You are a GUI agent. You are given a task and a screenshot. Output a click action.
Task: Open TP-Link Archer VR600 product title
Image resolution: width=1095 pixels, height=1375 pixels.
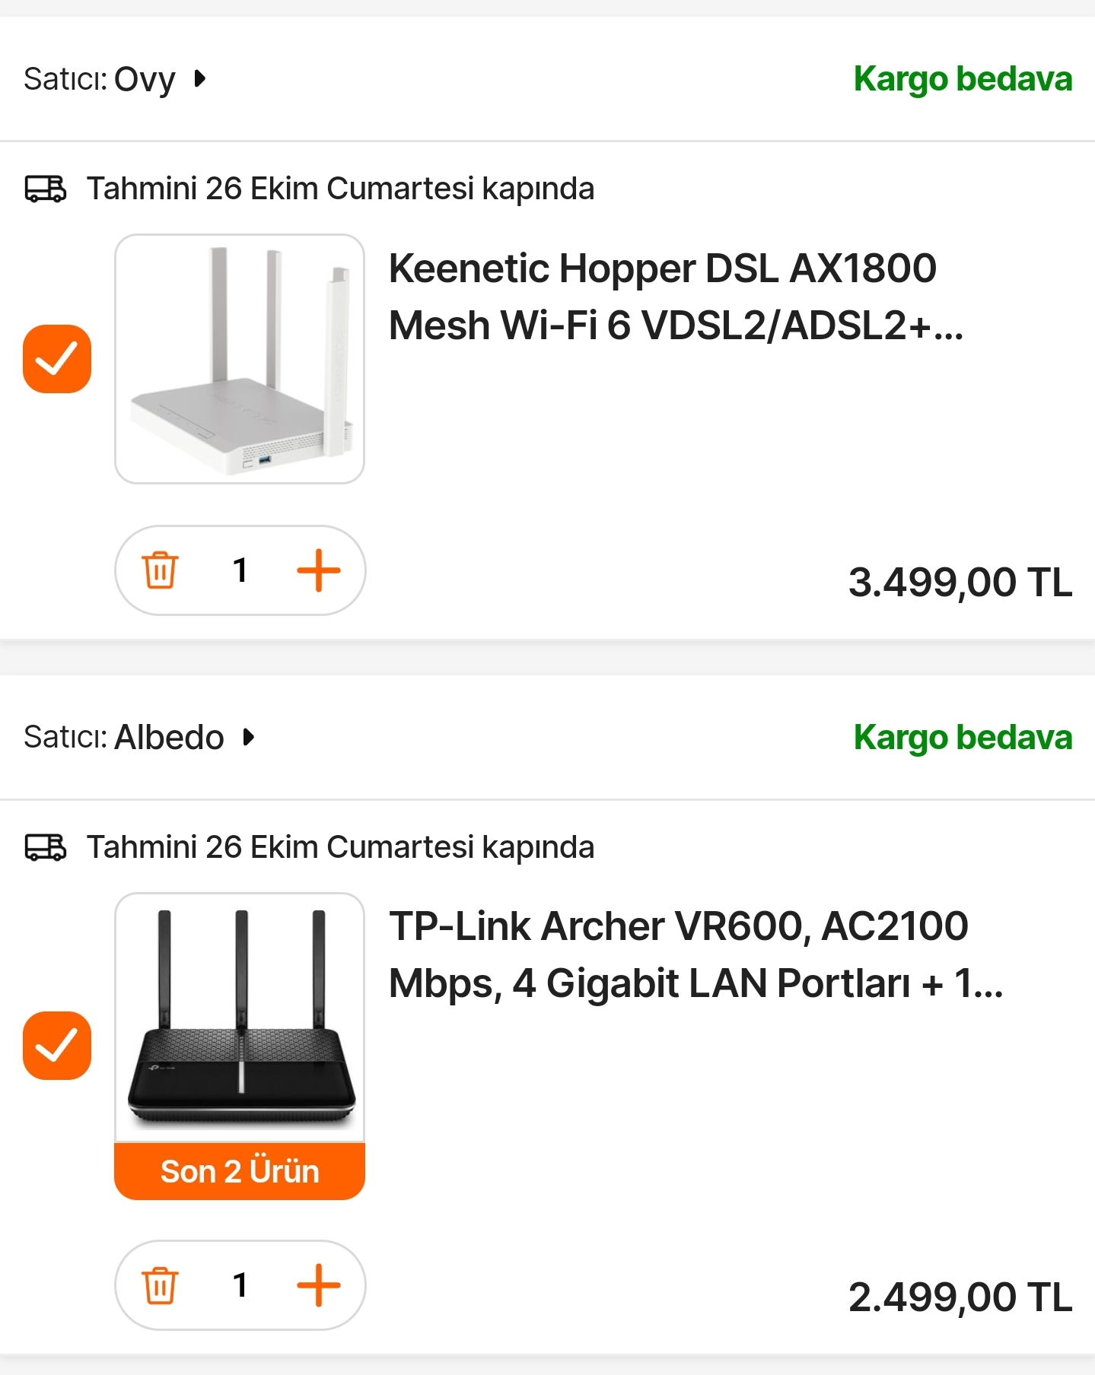click(696, 954)
